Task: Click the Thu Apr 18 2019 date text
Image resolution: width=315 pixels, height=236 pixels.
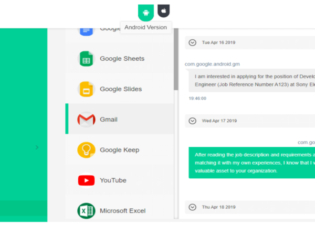Action: point(219,207)
